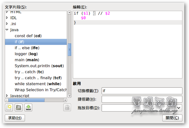189x128 pixels.
Task: Select the 'logger (log)' snippet
Action: click(26, 54)
